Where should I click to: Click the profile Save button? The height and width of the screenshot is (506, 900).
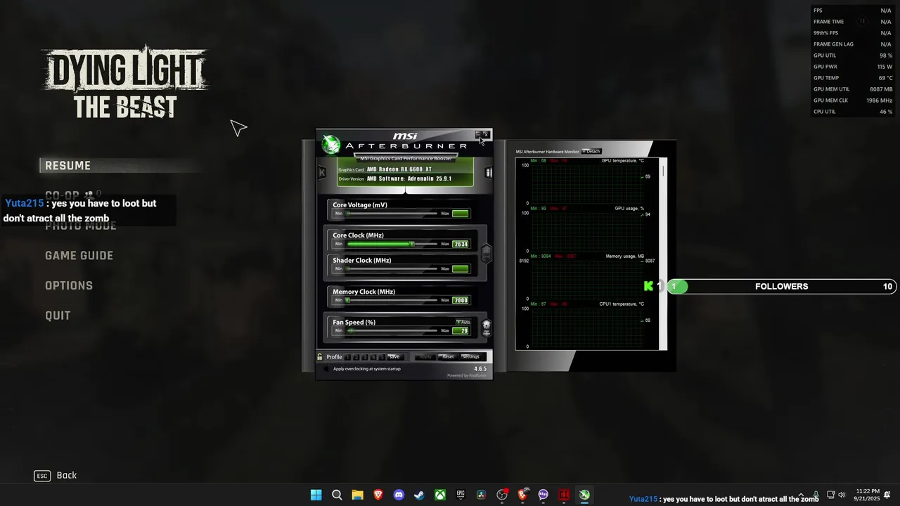(394, 357)
